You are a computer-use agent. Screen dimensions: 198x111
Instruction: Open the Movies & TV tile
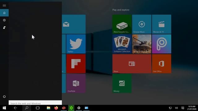(161, 24)
